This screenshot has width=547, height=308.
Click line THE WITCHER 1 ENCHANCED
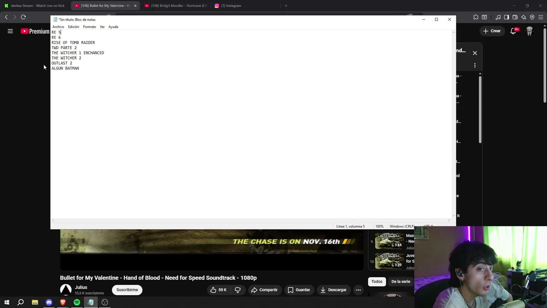[78, 53]
